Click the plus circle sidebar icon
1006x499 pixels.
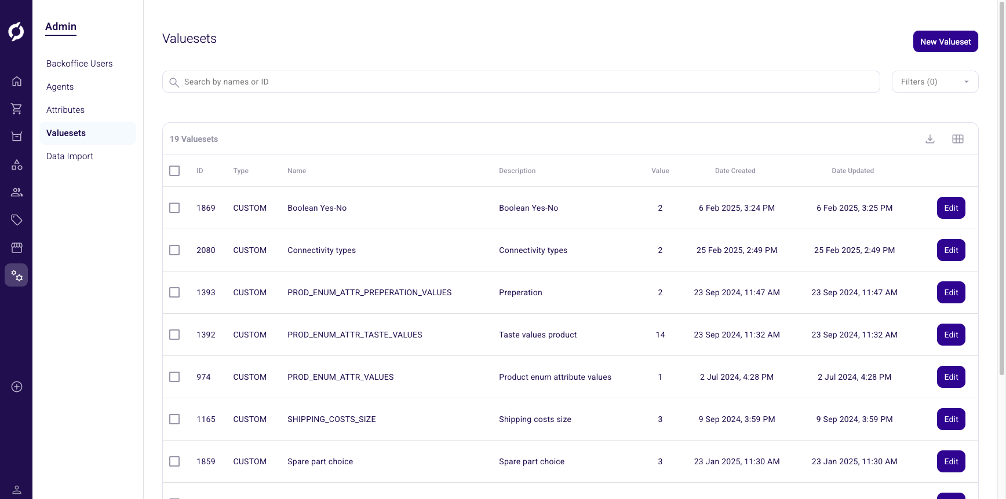17,387
